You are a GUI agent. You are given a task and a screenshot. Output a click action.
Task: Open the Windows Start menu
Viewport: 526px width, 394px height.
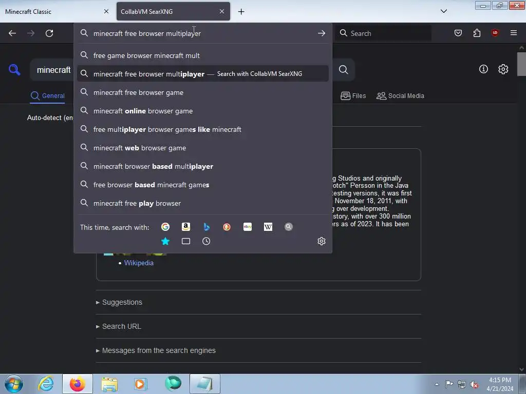coord(14,384)
